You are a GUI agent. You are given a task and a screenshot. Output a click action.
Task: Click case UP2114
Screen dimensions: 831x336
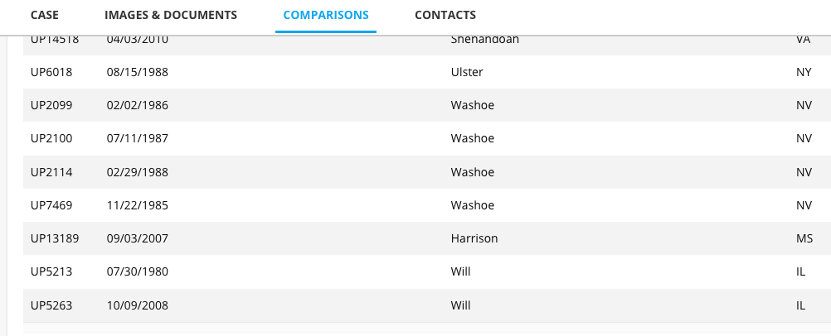point(51,172)
